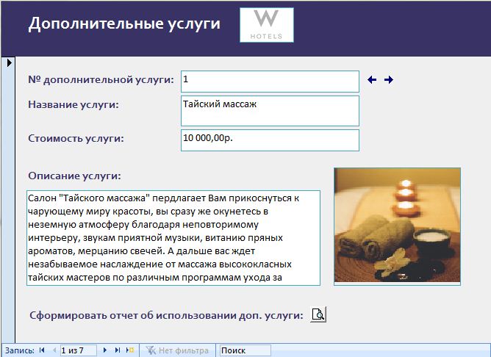Click the 'Дополнительные услуги' form title
This screenshot has width=491, height=357.
click(124, 24)
